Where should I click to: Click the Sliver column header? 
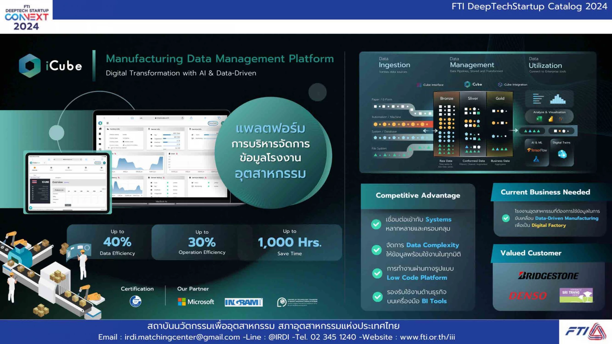pos(473,98)
